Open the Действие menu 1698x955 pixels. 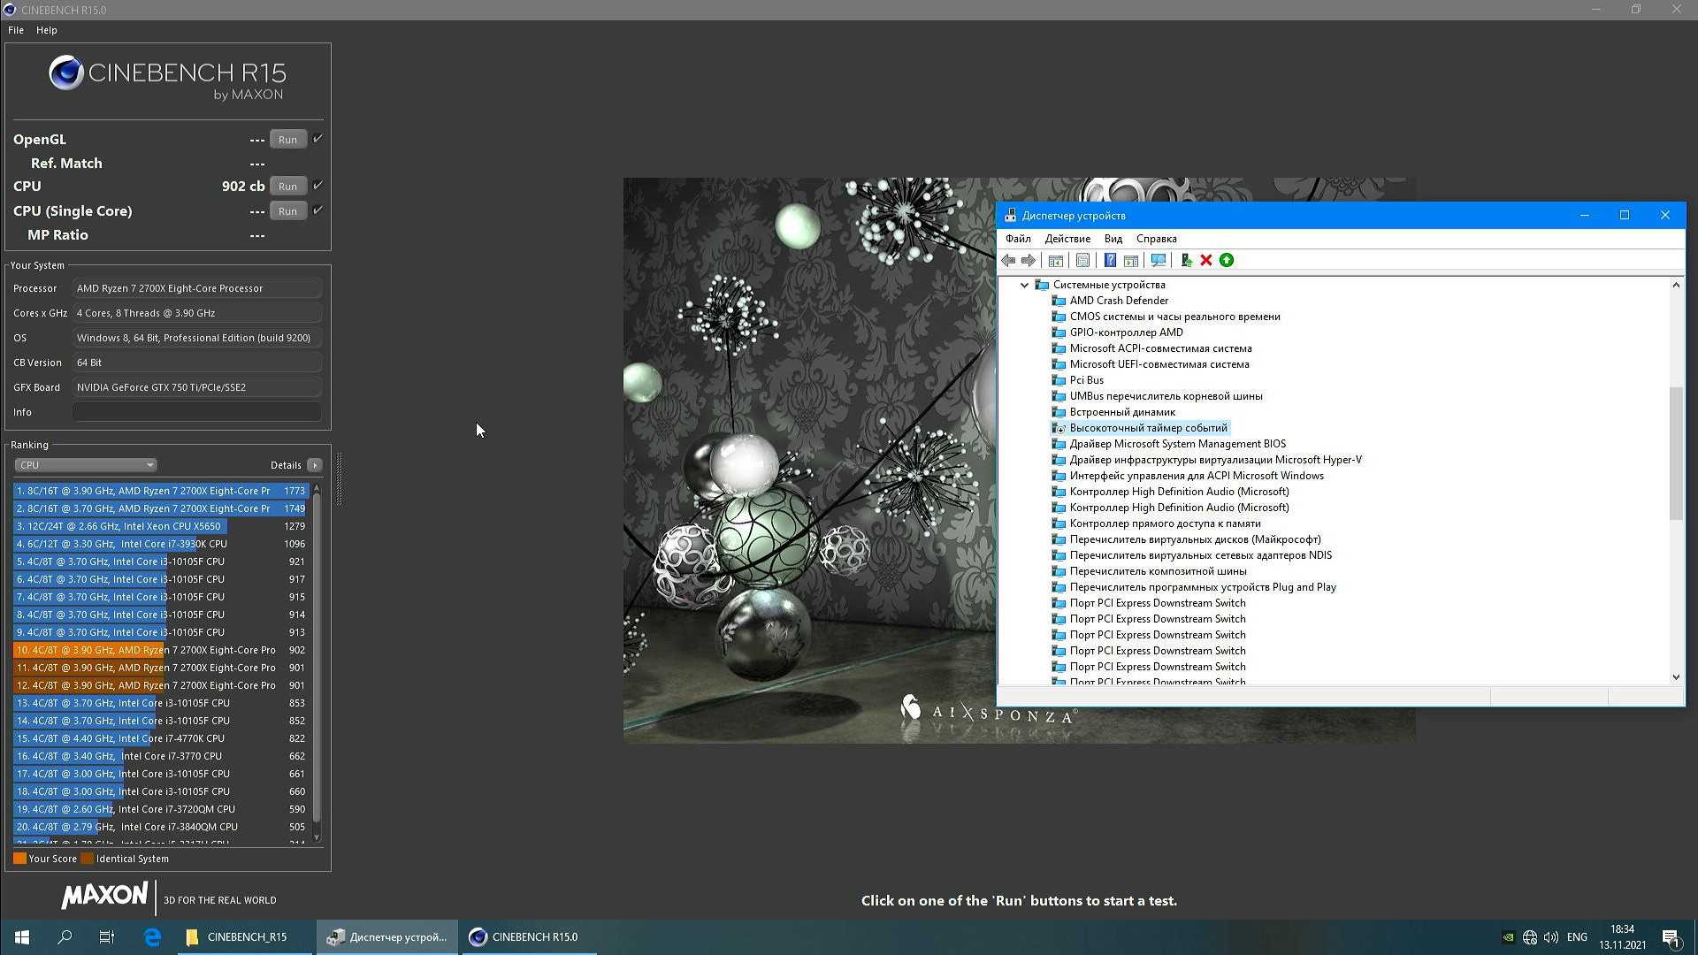click(1067, 239)
